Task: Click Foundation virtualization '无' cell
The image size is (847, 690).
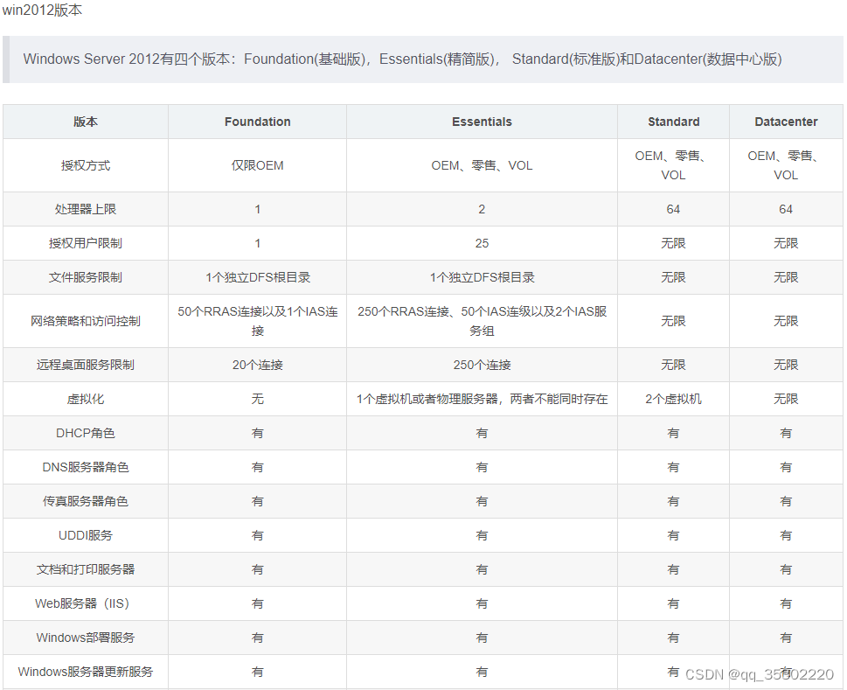Action: [x=257, y=399]
